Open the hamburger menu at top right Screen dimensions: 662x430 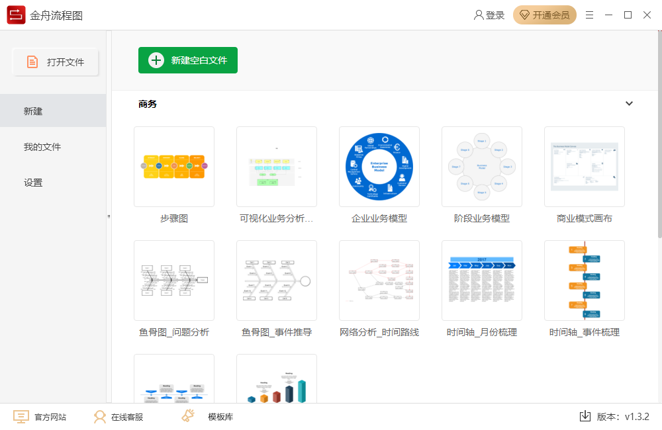pyautogui.click(x=589, y=14)
